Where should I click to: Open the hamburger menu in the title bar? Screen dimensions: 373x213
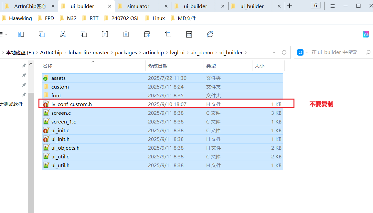click(x=333, y=6)
